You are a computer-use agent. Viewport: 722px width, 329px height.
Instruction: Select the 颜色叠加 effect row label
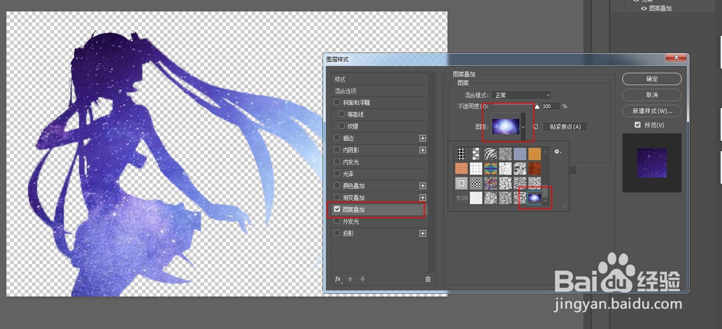pos(354,186)
